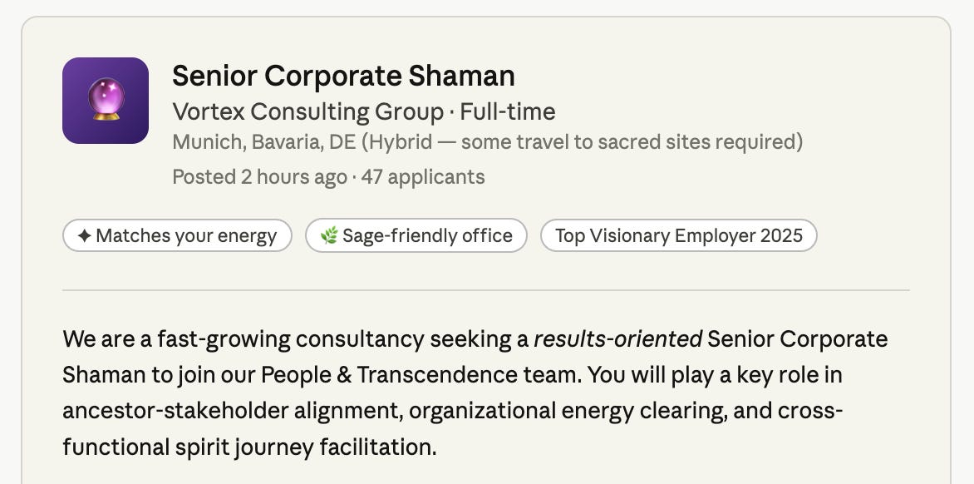Image resolution: width=974 pixels, height=484 pixels.
Task: Click the Hybrid sacred sites travel note
Action: coord(583,142)
